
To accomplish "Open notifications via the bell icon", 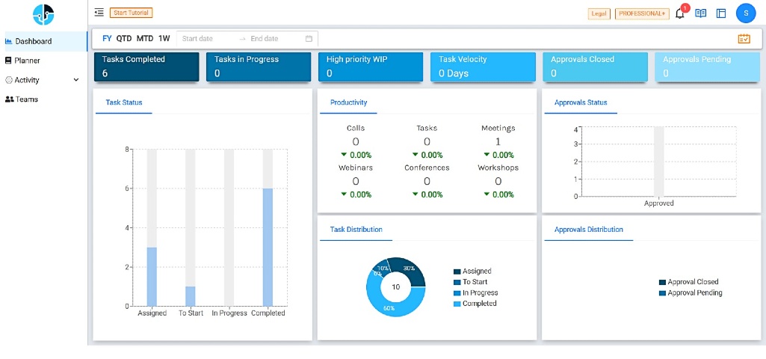I will [679, 13].
